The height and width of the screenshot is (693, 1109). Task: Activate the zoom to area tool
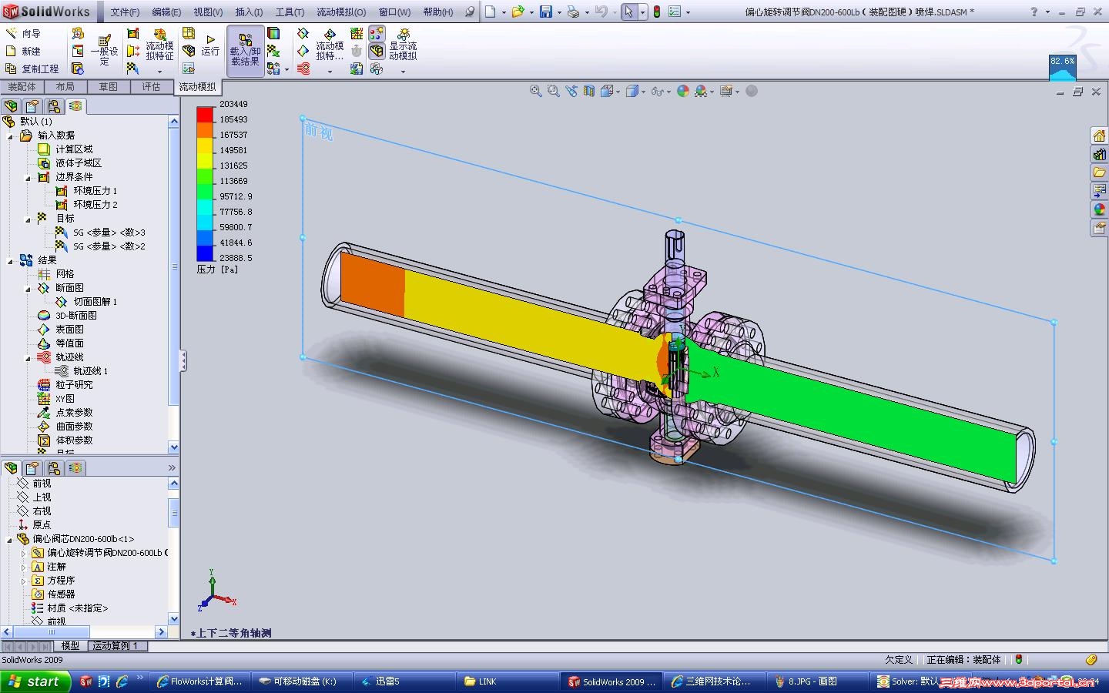(553, 91)
